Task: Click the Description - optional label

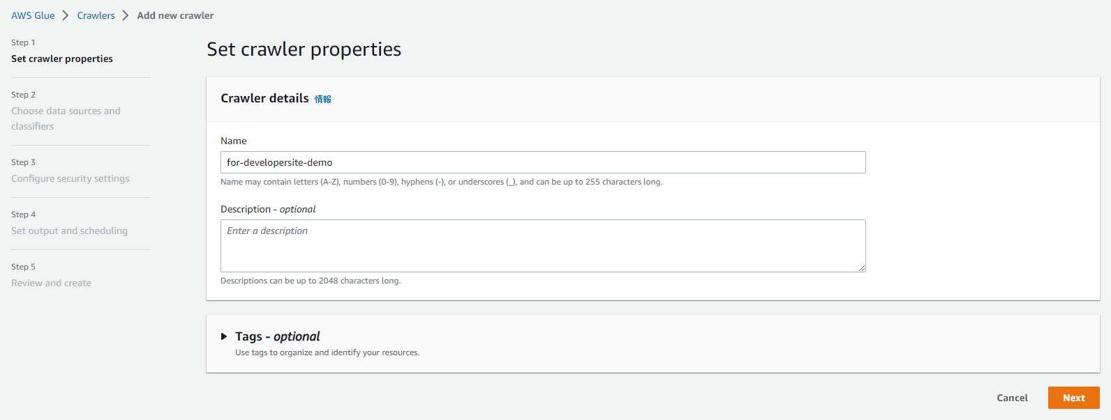Action: [x=268, y=209]
